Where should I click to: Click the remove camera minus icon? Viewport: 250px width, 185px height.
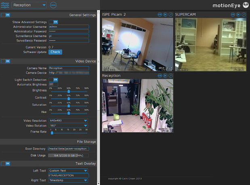tap(54, 5)
